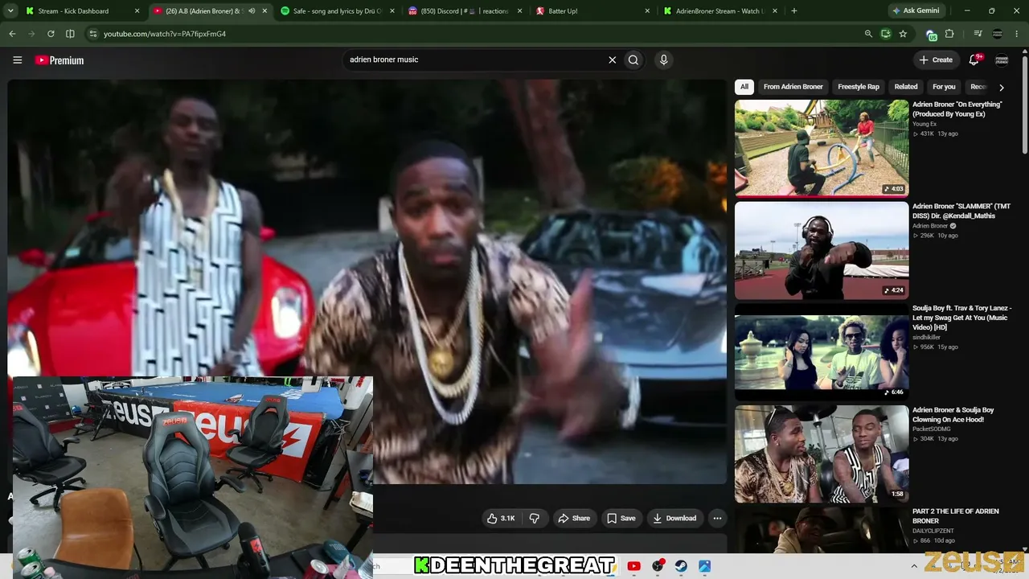This screenshot has height=579, width=1029.
Task: Open a new browser tab
Action: (794, 11)
